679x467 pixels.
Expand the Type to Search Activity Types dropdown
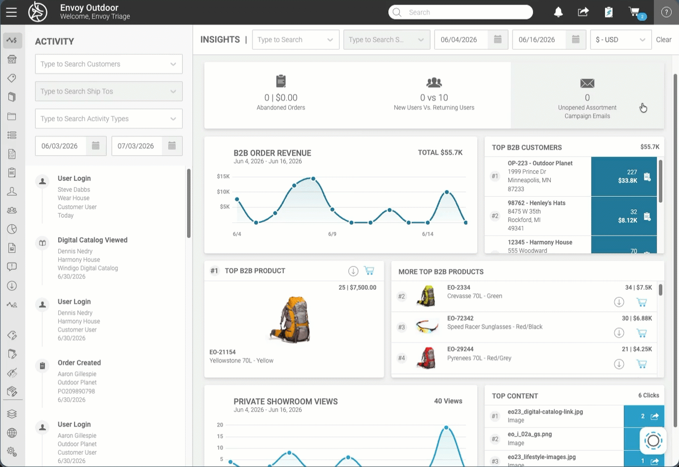point(109,119)
